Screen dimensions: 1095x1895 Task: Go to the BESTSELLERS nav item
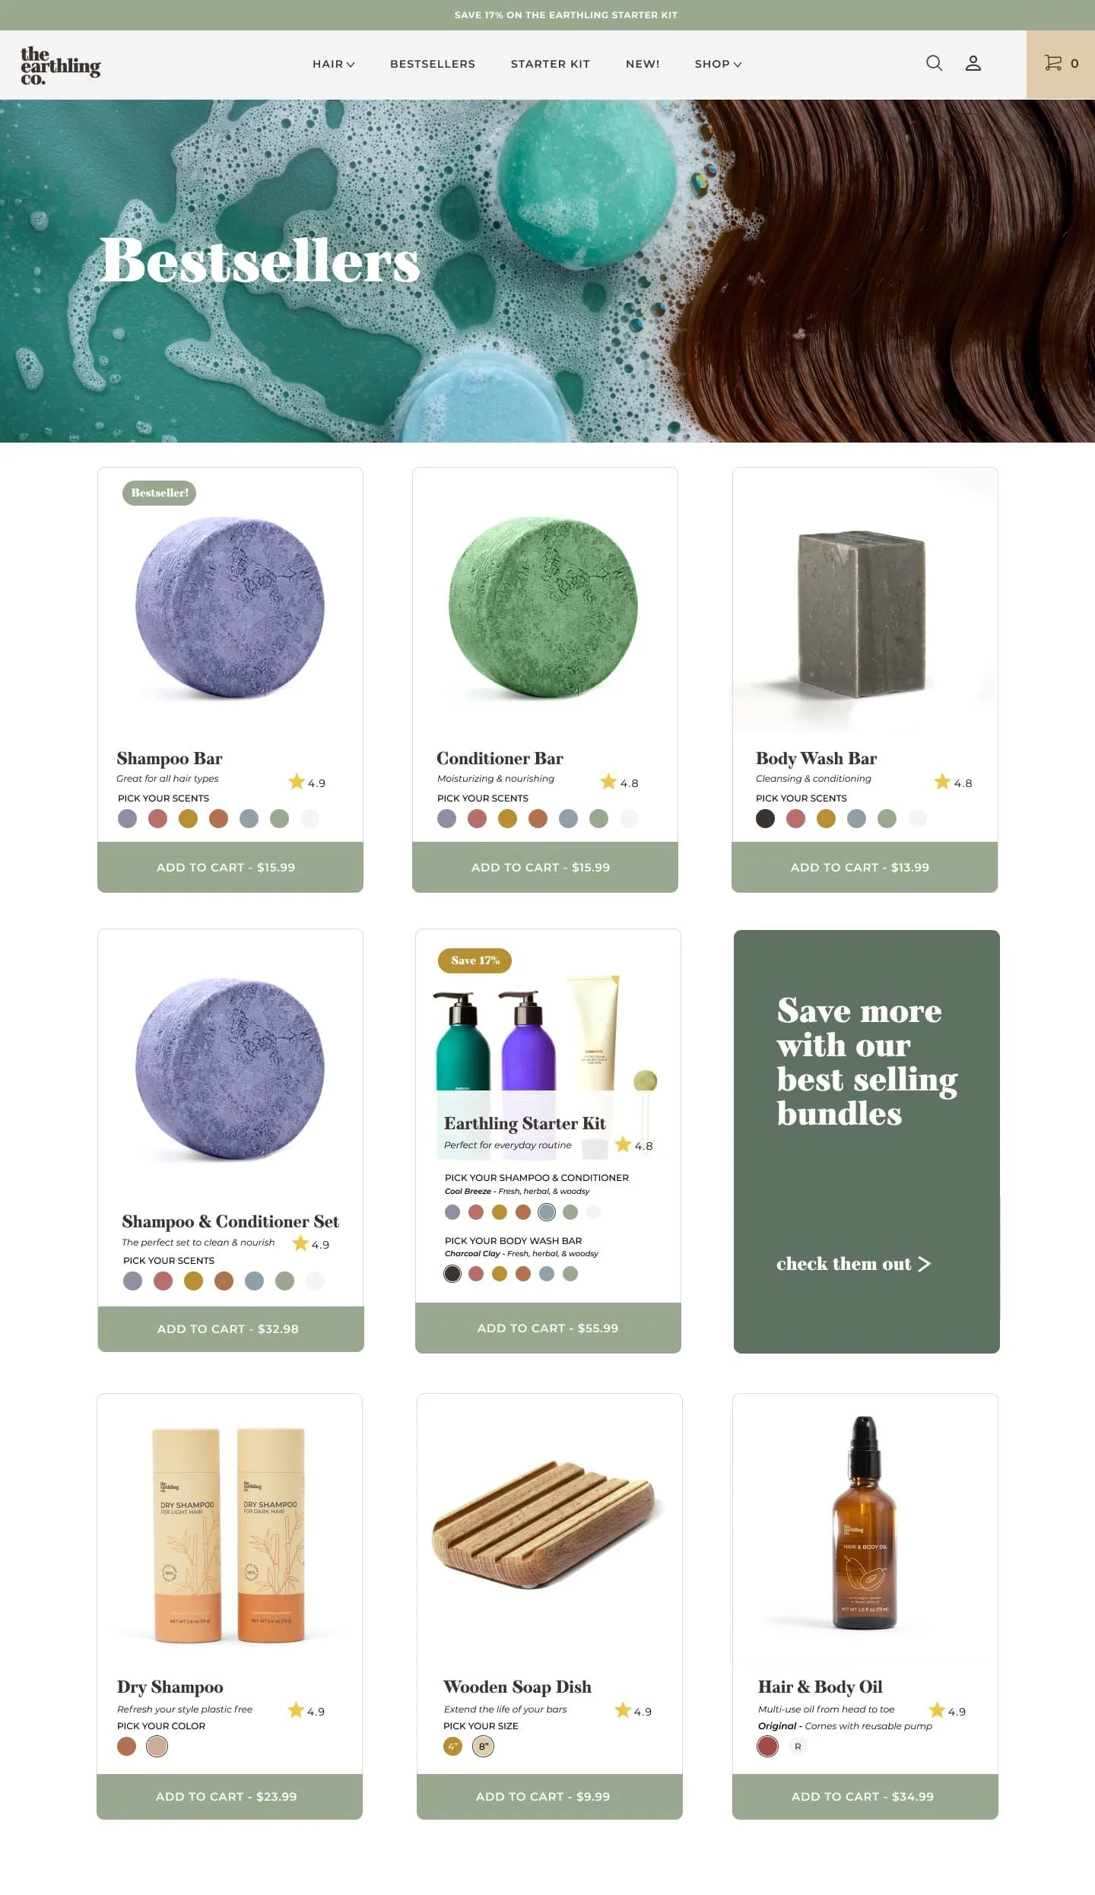pyautogui.click(x=433, y=64)
